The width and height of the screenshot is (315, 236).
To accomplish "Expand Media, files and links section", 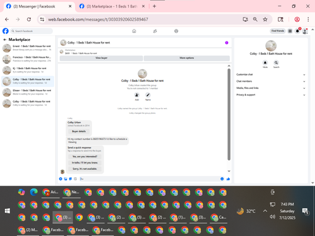I will [x=270, y=88].
